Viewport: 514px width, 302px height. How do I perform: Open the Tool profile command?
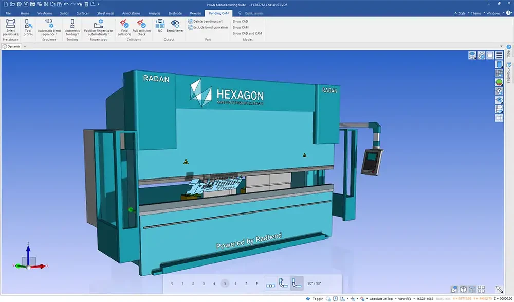pos(28,27)
